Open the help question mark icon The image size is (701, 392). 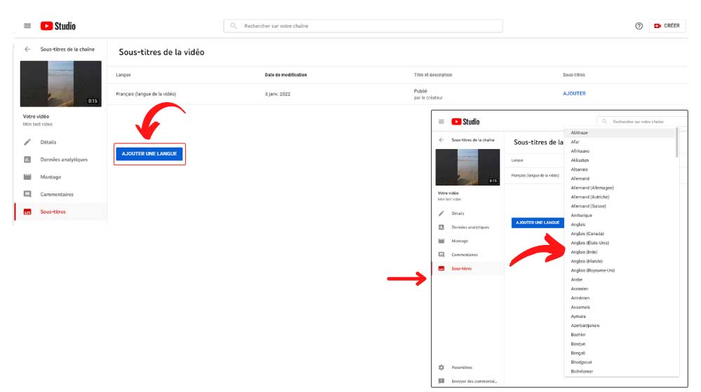tap(639, 26)
